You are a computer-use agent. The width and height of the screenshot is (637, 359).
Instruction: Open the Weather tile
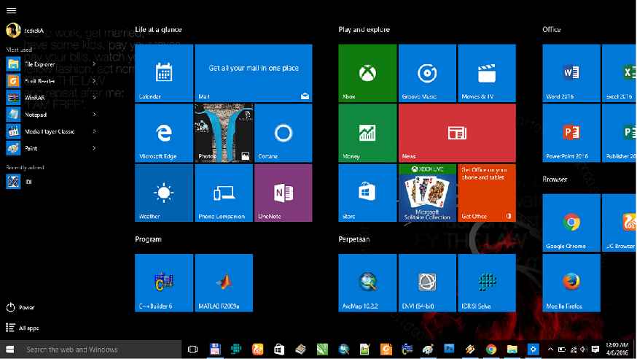(164, 193)
